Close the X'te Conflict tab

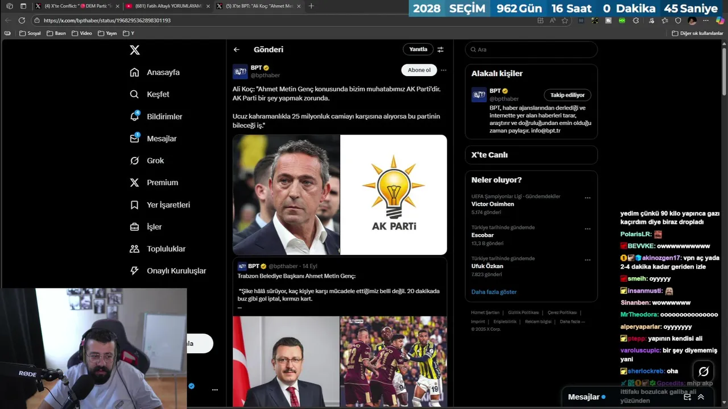pyautogui.click(x=117, y=6)
